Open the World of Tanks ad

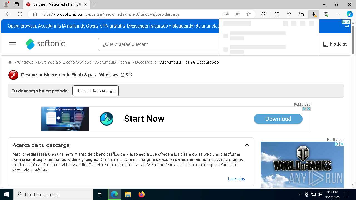pos(302,165)
